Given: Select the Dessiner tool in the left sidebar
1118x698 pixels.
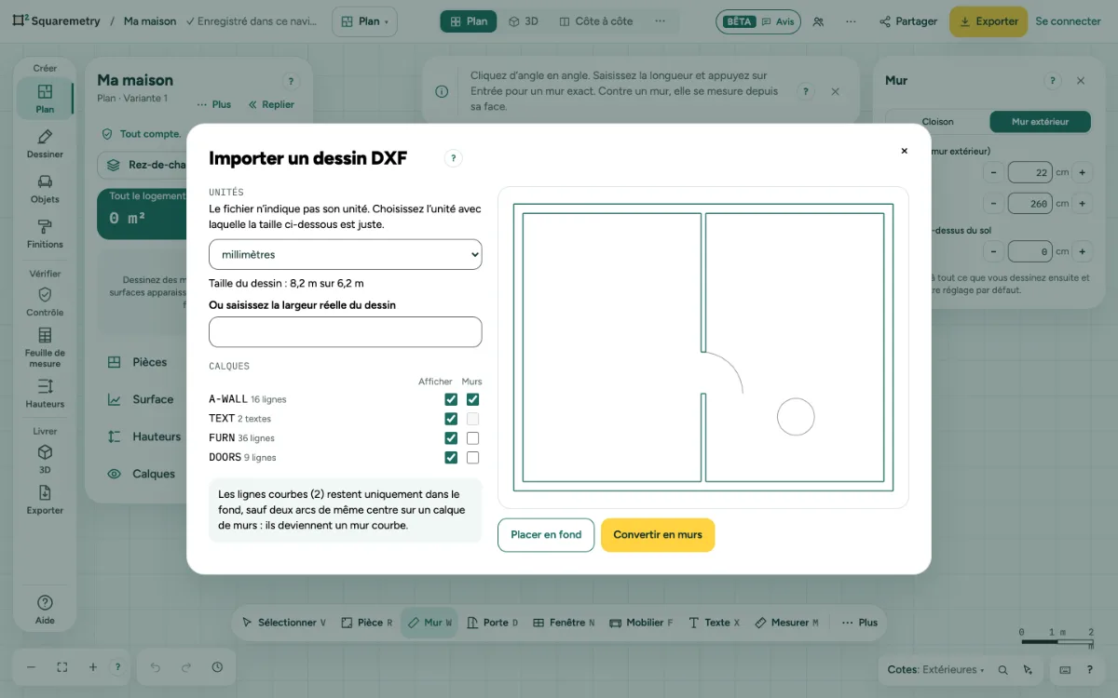Looking at the screenshot, I should coord(45,144).
